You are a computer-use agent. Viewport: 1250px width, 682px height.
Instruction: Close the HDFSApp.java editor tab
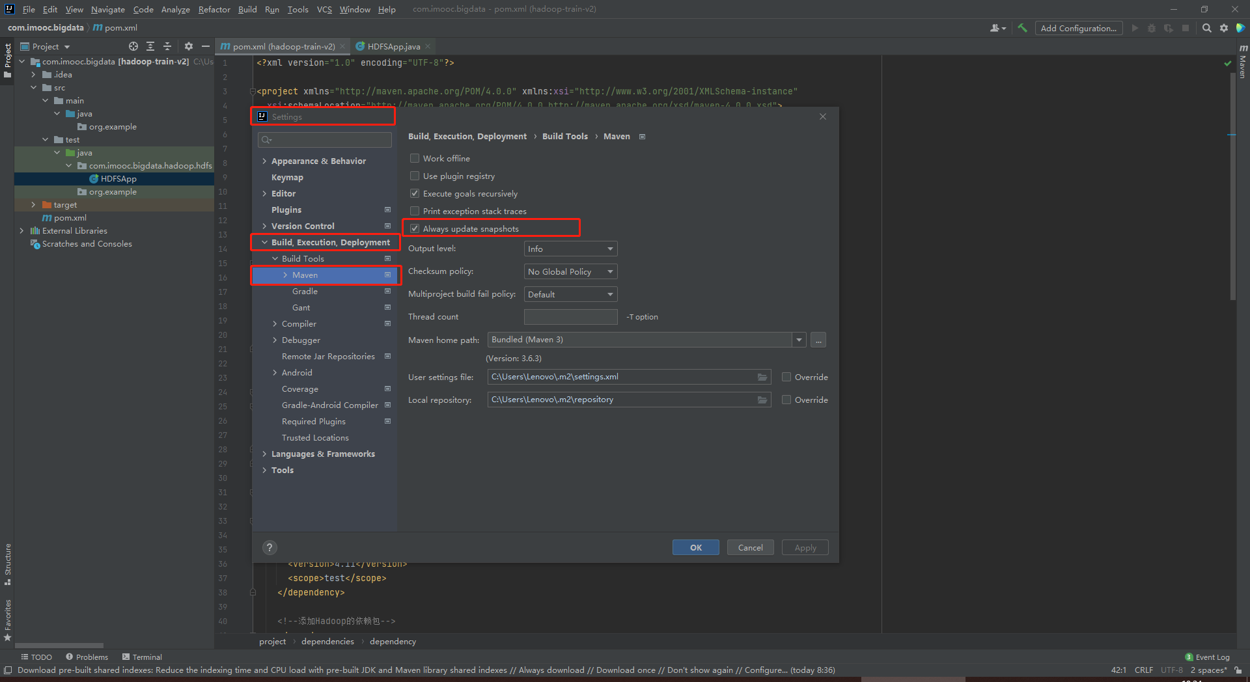[x=428, y=46]
